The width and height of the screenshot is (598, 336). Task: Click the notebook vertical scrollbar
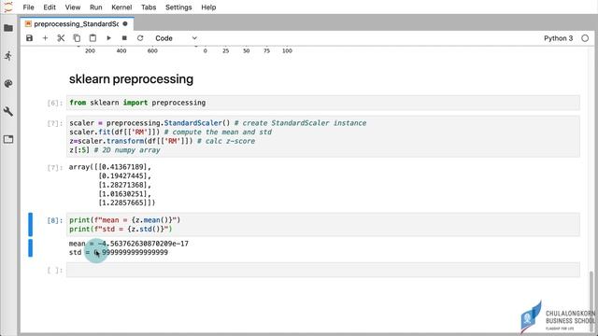pyautogui.click(x=591, y=301)
